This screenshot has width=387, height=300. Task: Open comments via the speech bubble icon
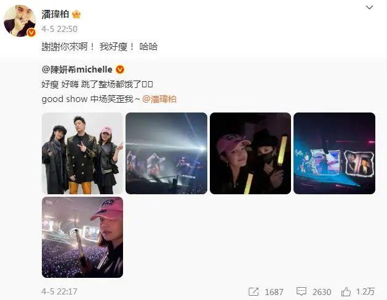pos(301,291)
